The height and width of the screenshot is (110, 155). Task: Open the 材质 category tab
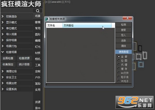[38, 53]
